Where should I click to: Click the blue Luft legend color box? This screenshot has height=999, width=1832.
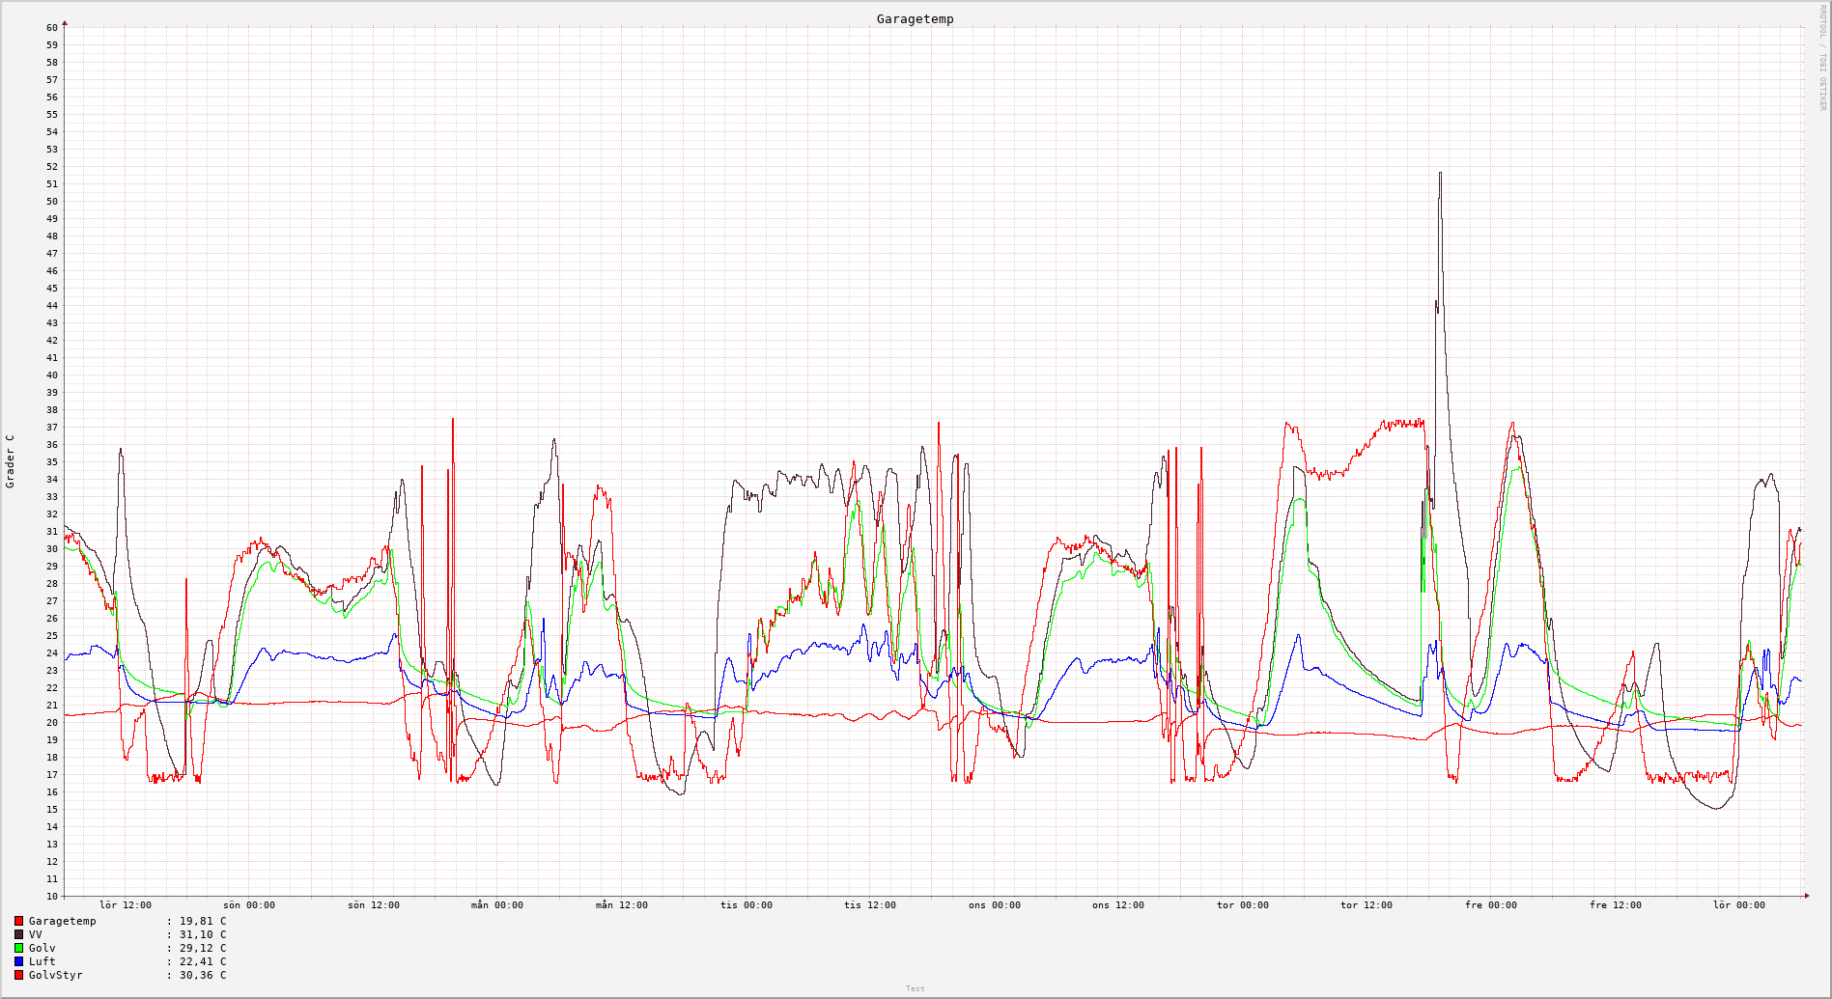coord(18,962)
